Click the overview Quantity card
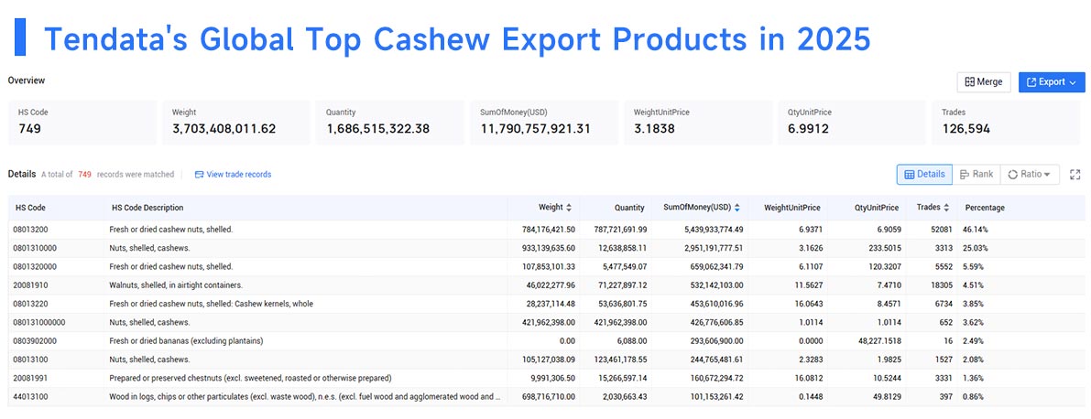 coord(389,123)
